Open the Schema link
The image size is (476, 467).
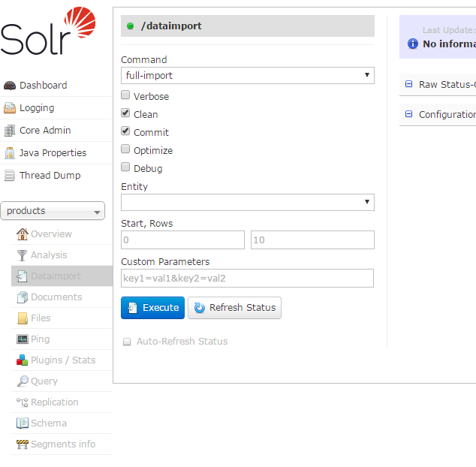[x=49, y=423]
